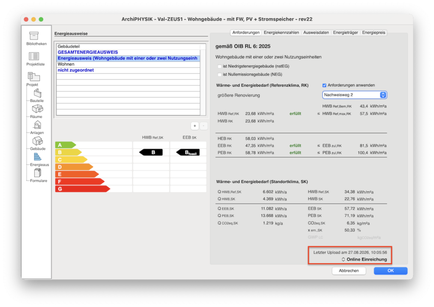Image resolution: width=434 pixels, height=307 pixels.
Task: Click the red class G energy arrow
Action: [x=83, y=189]
